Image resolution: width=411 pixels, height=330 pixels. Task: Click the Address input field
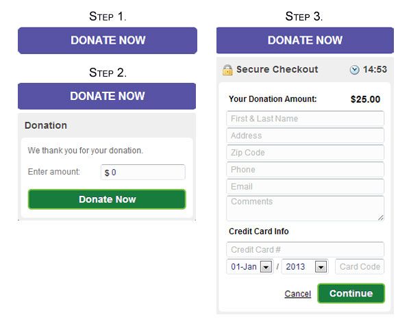pyautogui.click(x=305, y=136)
